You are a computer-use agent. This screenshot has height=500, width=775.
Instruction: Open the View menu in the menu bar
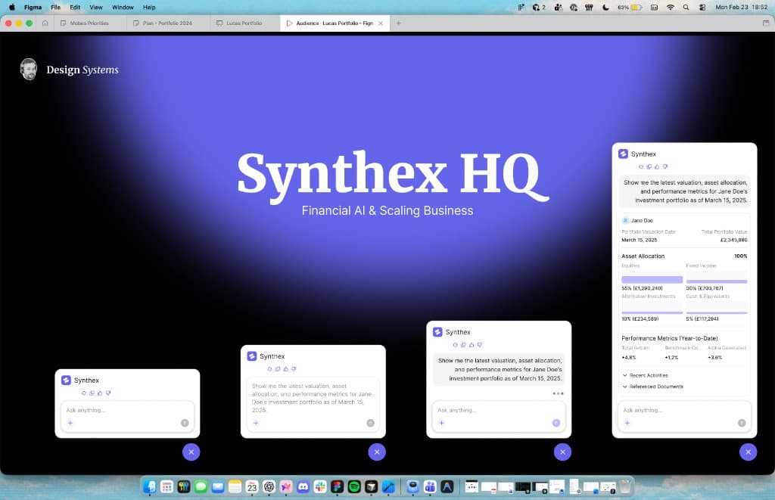click(x=95, y=7)
